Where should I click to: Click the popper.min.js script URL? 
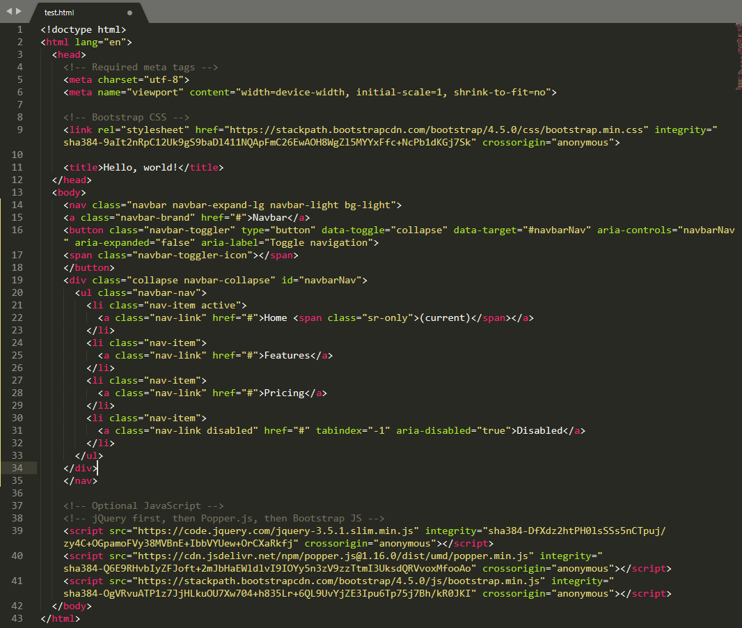point(333,556)
